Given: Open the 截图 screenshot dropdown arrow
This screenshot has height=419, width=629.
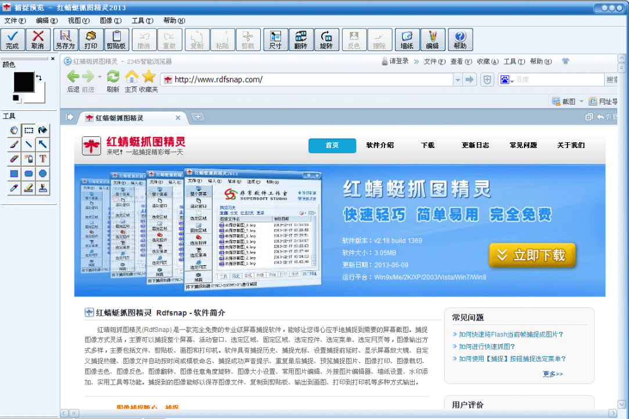Looking at the screenshot, I should 581,102.
